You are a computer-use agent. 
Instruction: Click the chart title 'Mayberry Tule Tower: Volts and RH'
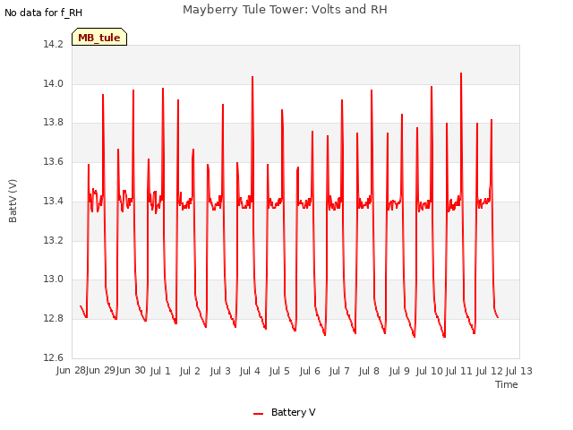pos(285,10)
